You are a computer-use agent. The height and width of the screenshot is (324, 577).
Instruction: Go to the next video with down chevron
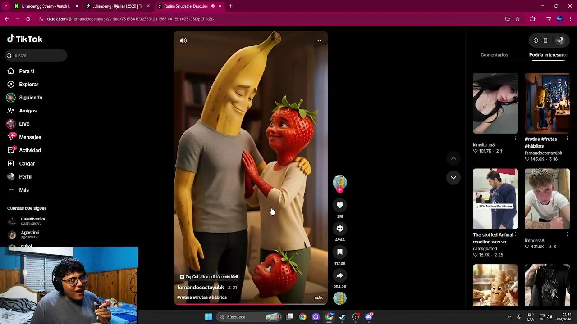click(453, 178)
